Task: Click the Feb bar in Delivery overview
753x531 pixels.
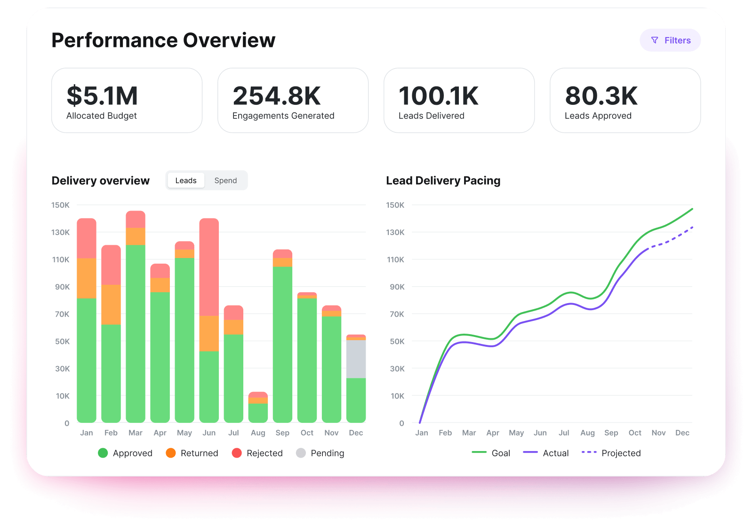Action: click(x=111, y=334)
